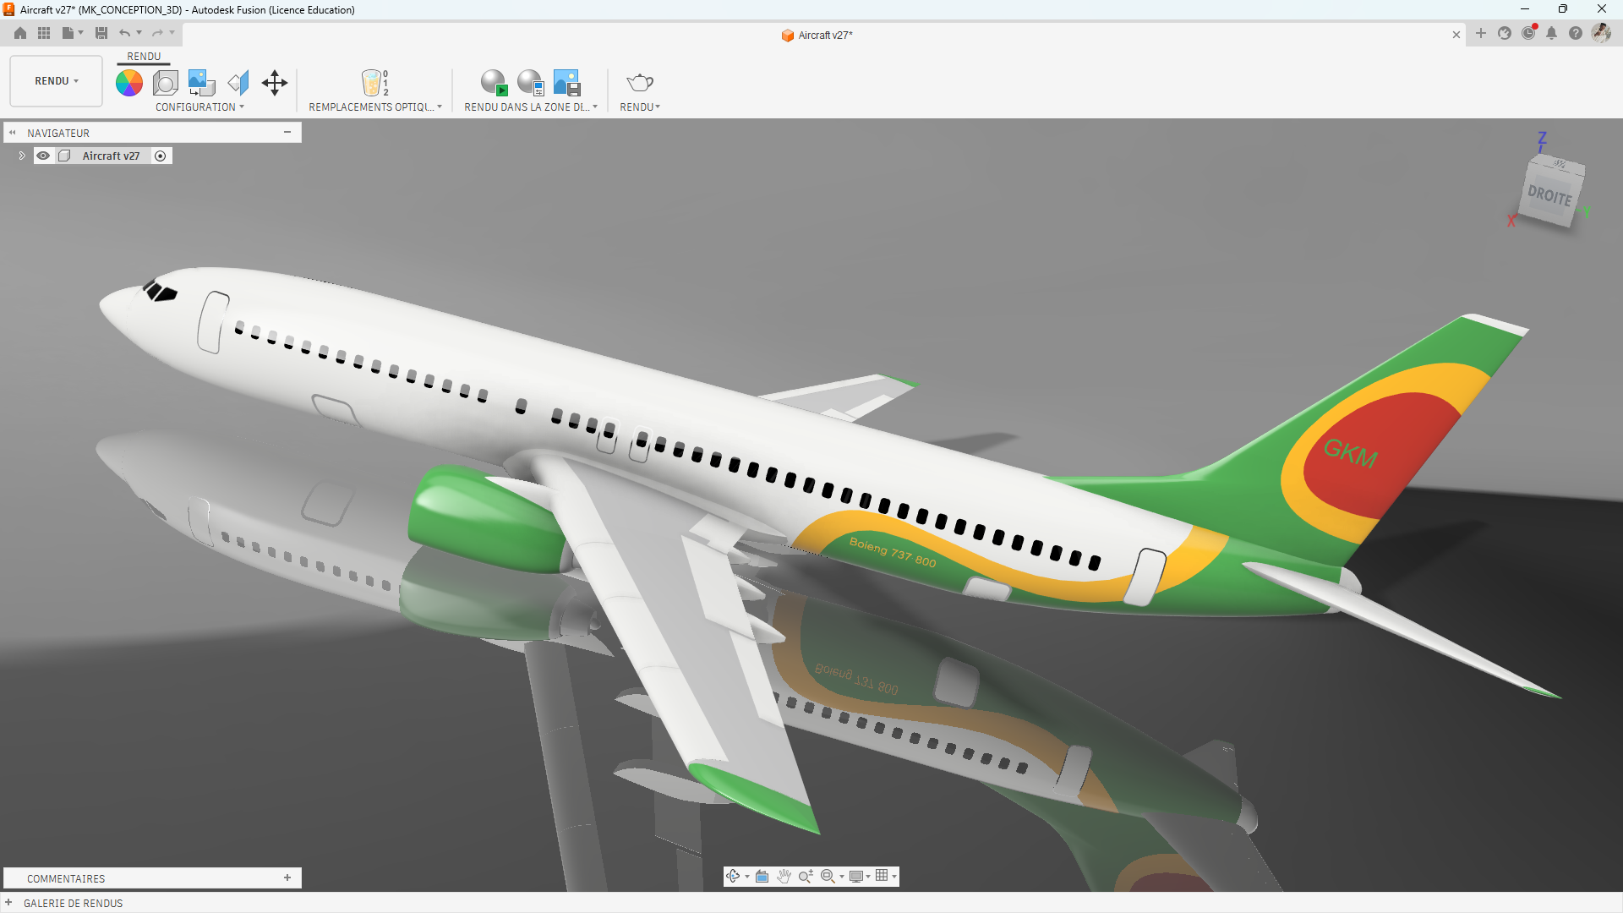Choose Zoom Window fit tool
The height and width of the screenshot is (913, 1623).
[828, 876]
